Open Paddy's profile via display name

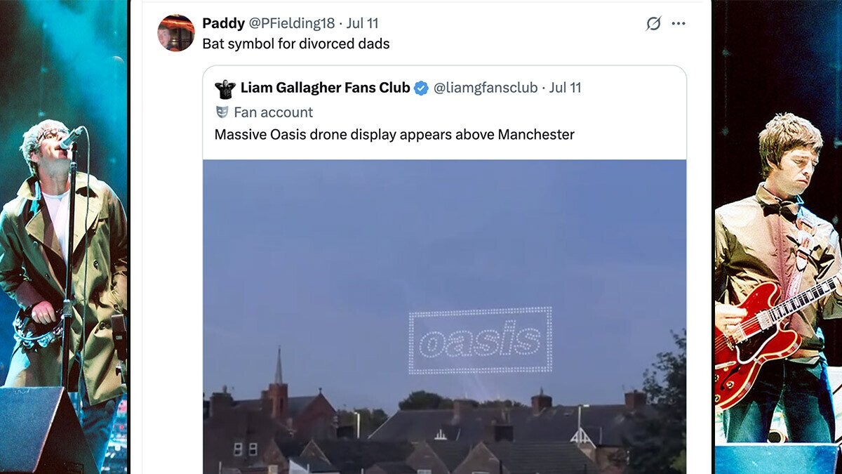223,23
